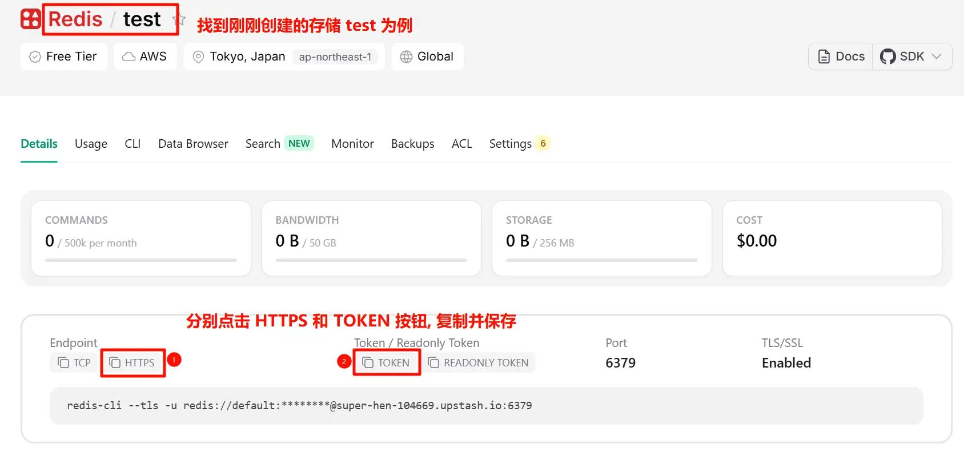
Task: Copy the READONLY TOKEN value
Action: pyautogui.click(x=478, y=363)
